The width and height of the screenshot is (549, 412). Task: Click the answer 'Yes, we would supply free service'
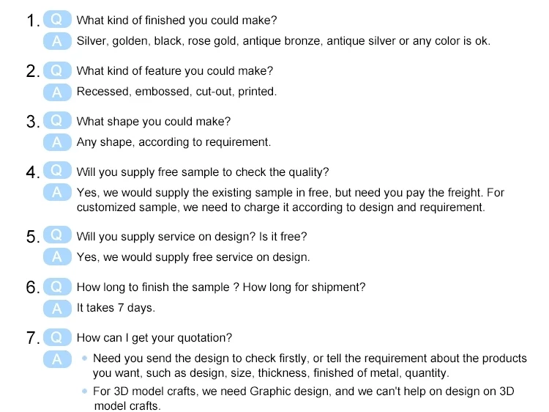point(193,257)
